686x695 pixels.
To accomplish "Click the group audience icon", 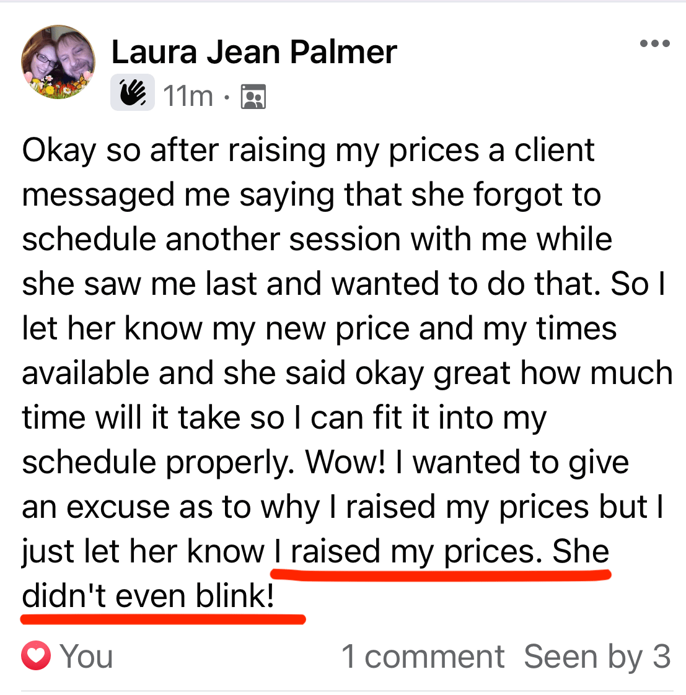I will coord(253,97).
